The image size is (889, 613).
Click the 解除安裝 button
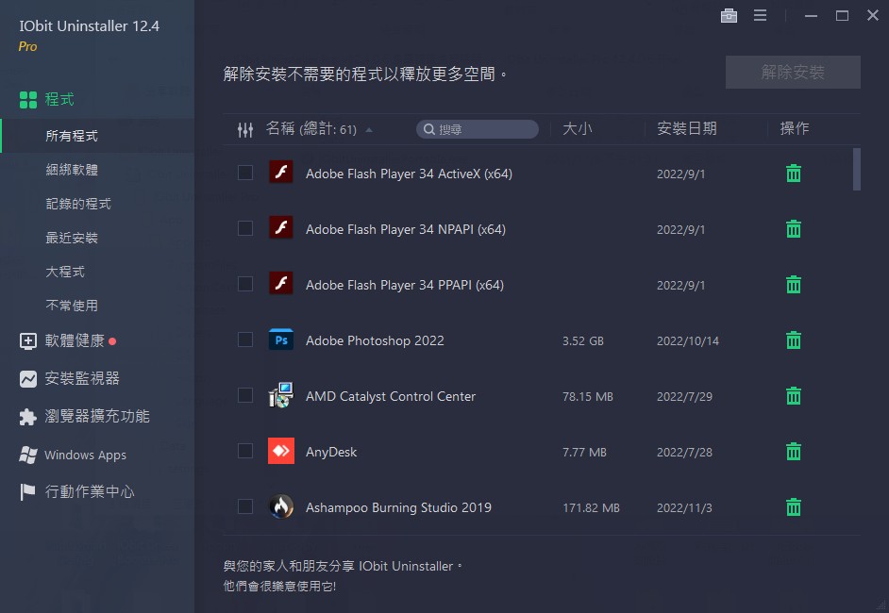793,72
